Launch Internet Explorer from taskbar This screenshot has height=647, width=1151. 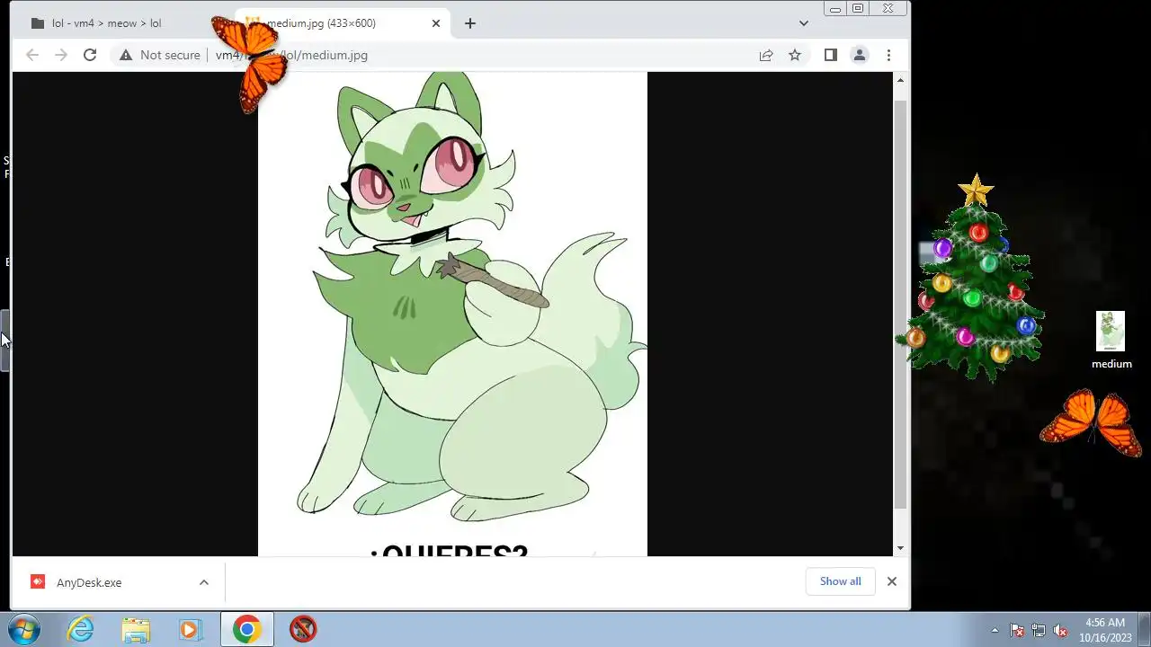tap(81, 629)
